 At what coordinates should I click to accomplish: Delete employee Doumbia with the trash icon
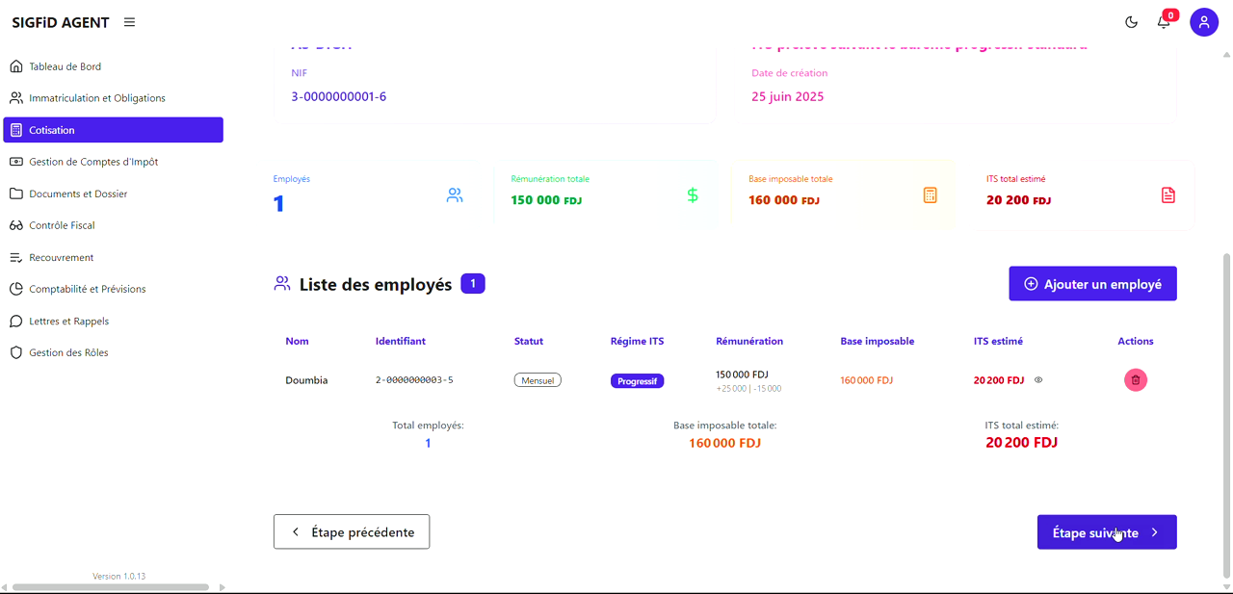[1136, 379]
